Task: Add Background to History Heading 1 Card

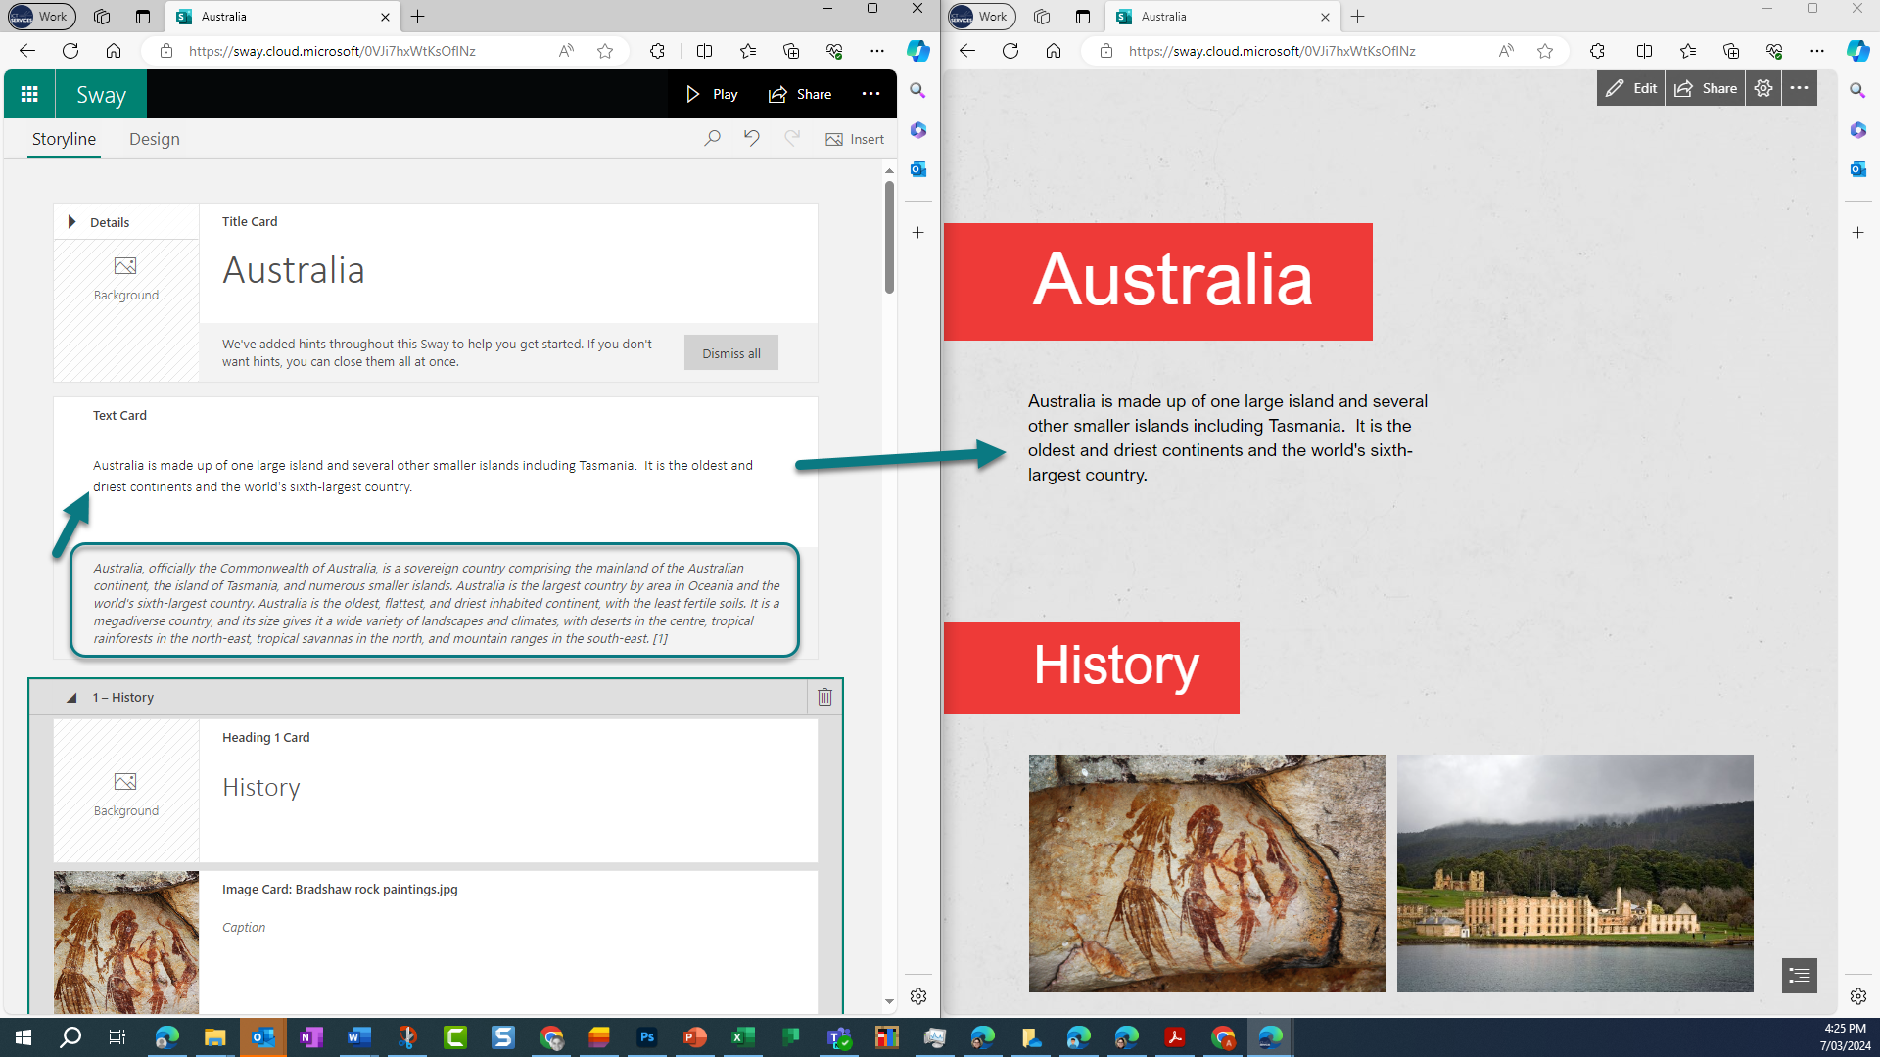Action: [125, 794]
